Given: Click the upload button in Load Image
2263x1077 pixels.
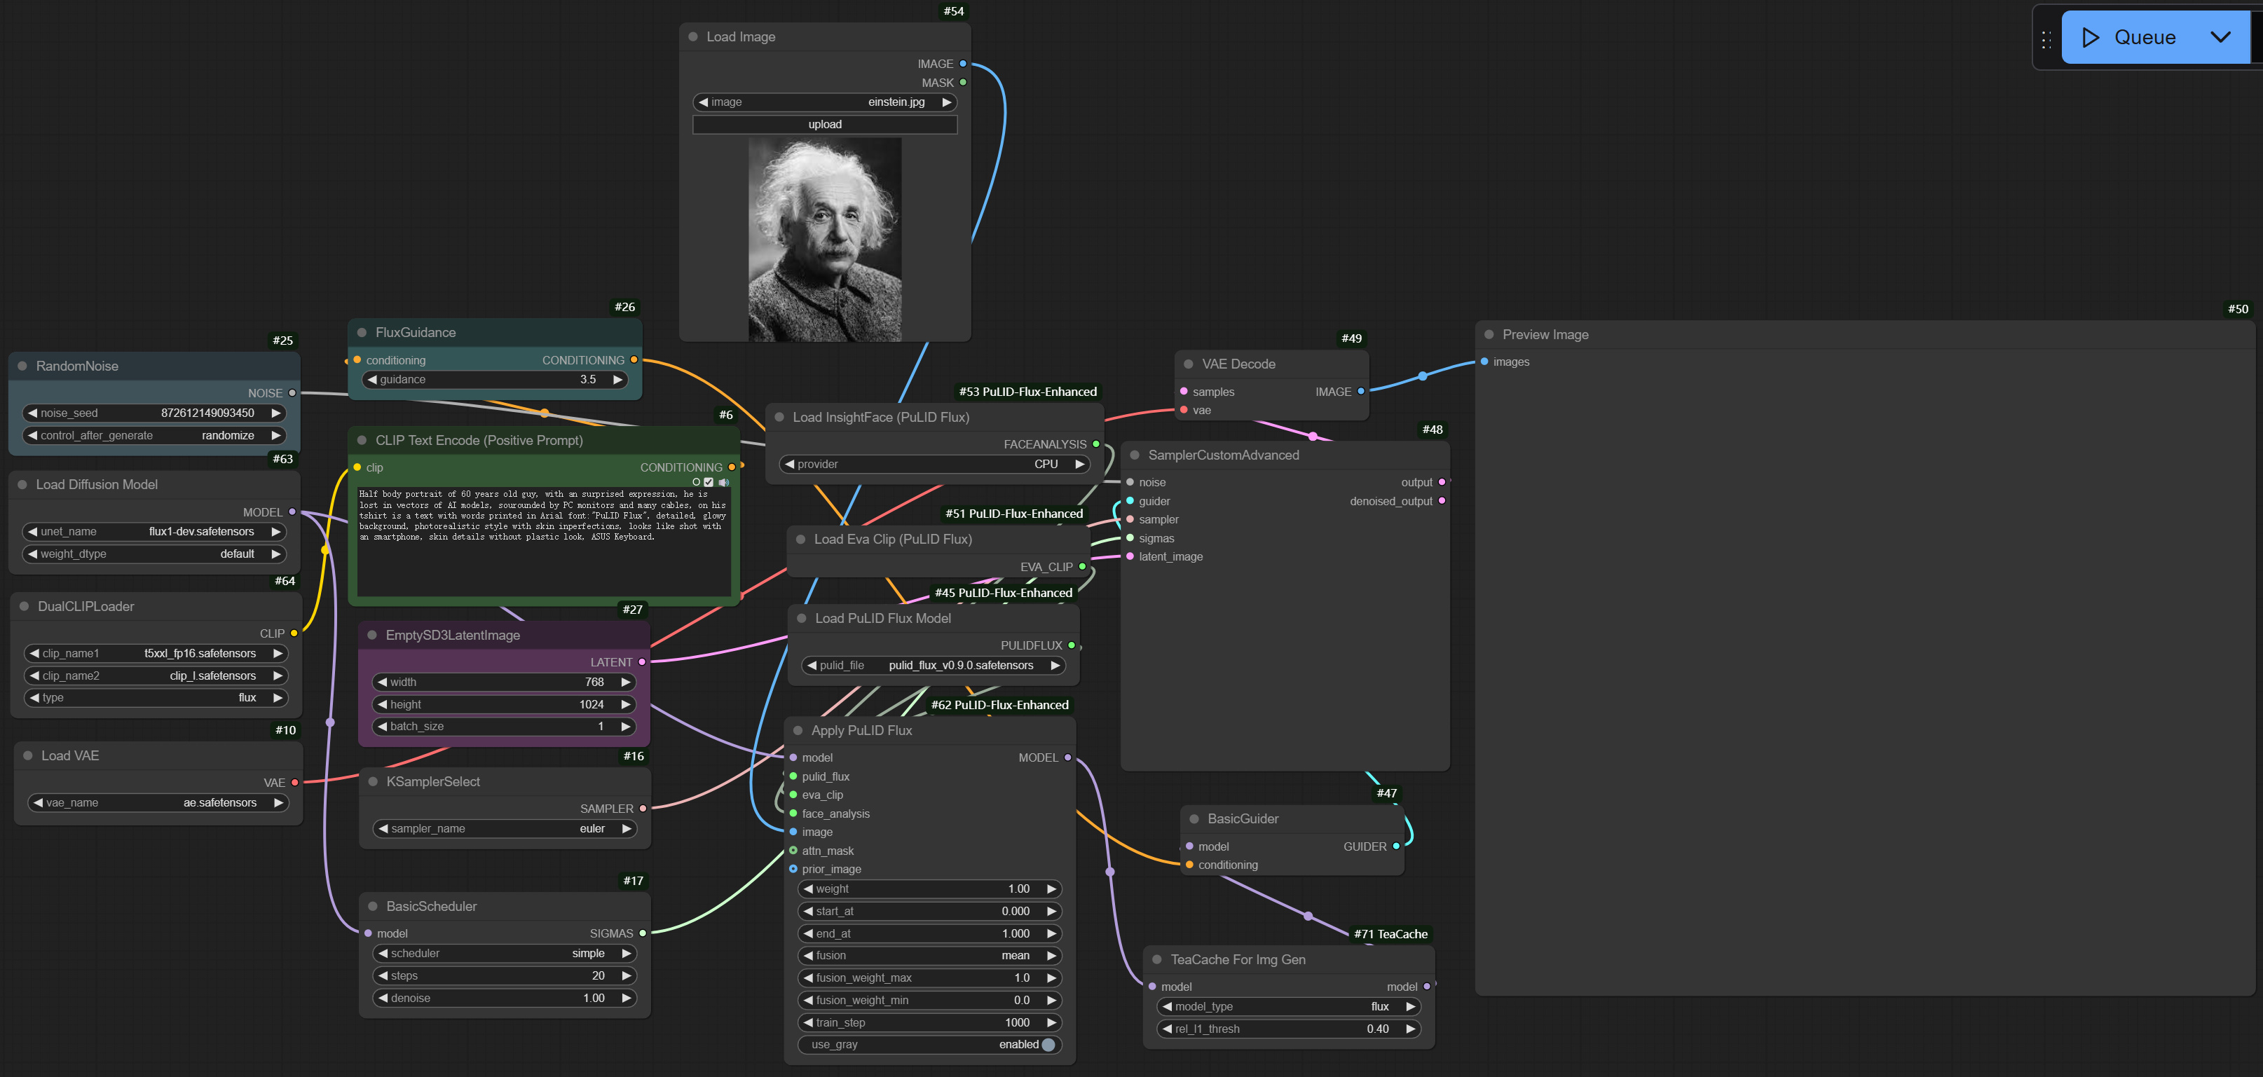Looking at the screenshot, I should 824,124.
